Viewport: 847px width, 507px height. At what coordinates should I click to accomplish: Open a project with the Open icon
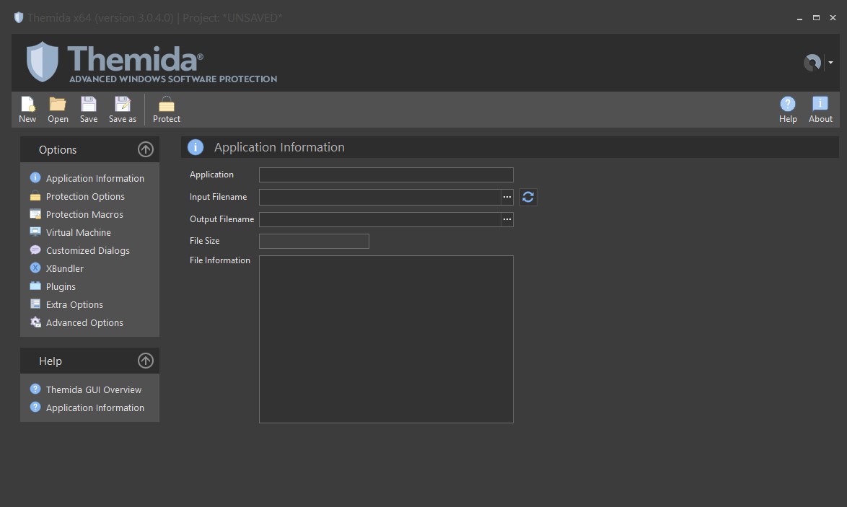coord(58,109)
